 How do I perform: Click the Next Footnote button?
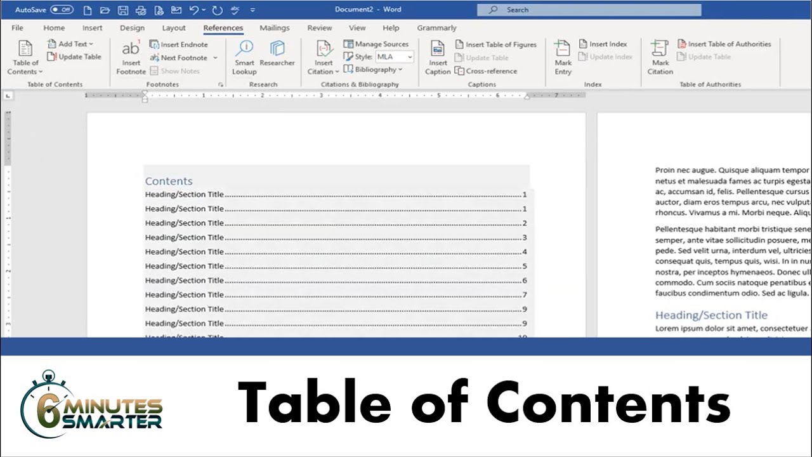click(180, 58)
